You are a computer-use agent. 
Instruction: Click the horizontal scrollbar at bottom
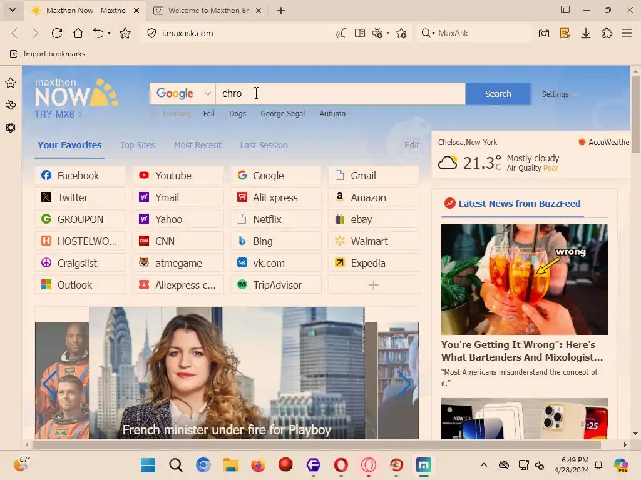pyautogui.click(x=317, y=444)
